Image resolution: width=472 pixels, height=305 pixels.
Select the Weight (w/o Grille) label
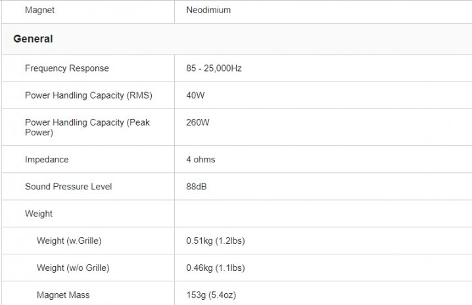click(x=73, y=268)
